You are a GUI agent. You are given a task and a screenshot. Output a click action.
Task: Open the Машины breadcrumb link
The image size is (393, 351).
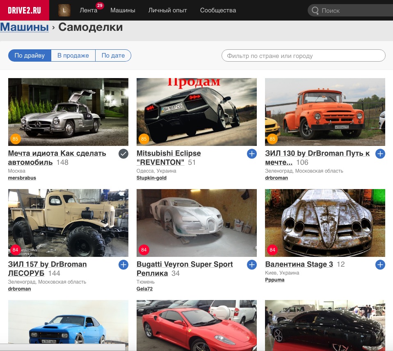click(24, 27)
